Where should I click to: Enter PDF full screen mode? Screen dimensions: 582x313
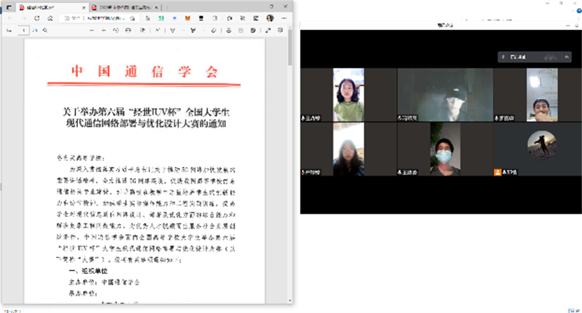pos(268,30)
